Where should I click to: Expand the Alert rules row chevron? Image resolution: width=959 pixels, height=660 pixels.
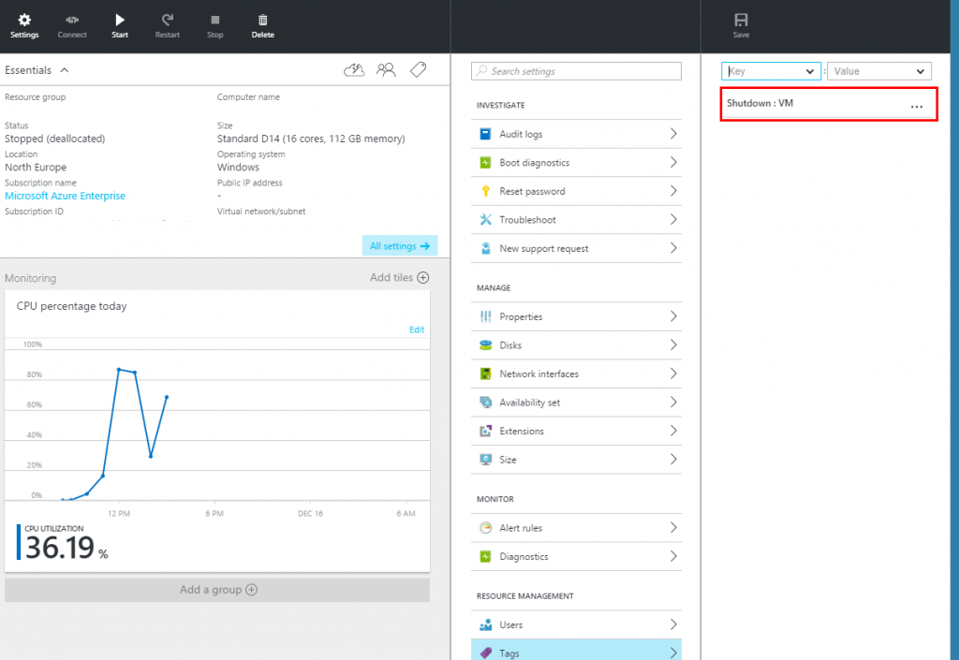tap(673, 527)
